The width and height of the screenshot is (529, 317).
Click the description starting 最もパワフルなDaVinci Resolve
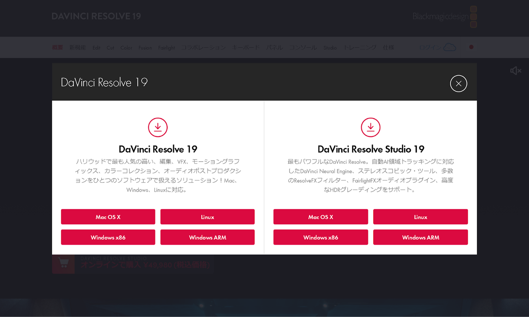371,176
